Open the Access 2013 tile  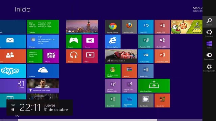(x=162, y=27)
